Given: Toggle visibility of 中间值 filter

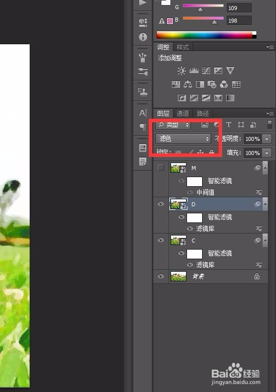Looking at the screenshot, I should (190, 192).
